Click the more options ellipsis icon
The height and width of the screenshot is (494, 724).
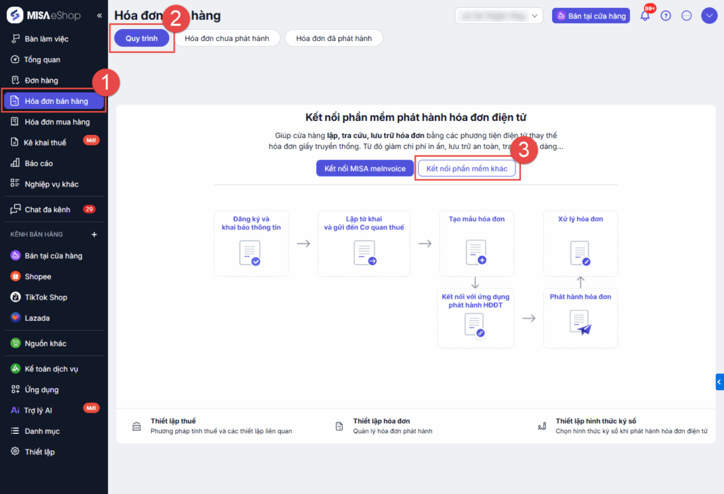[686, 16]
